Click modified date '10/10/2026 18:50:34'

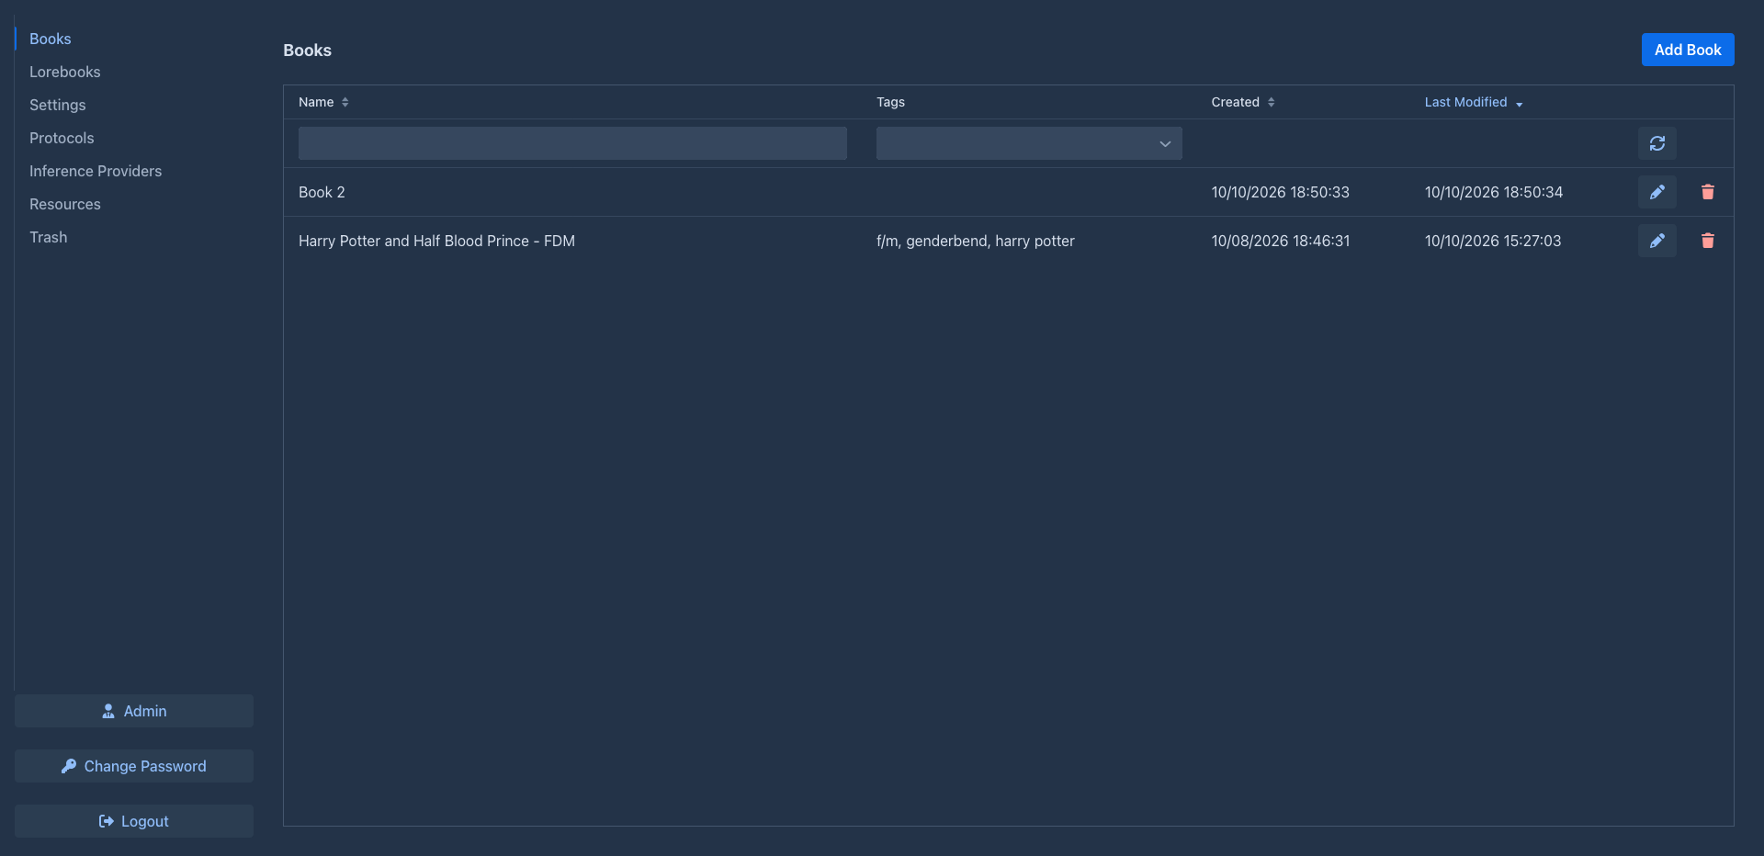pos(1494,192)
